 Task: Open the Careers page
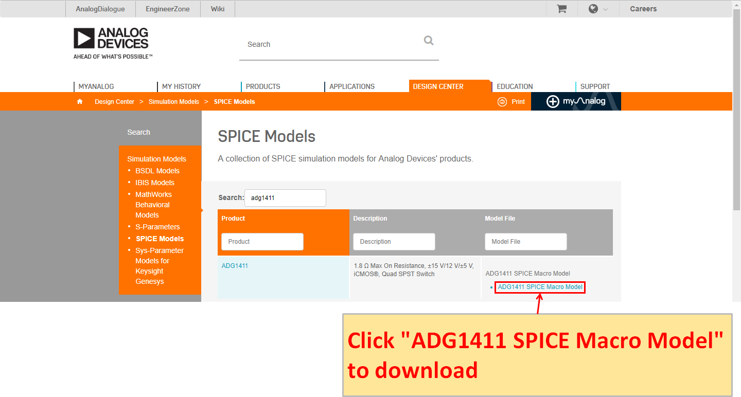[643, 9]
